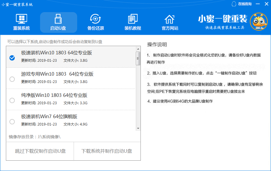Uncheck 极速装机Win10 1803 64位专业版 option

pos(12,58)
